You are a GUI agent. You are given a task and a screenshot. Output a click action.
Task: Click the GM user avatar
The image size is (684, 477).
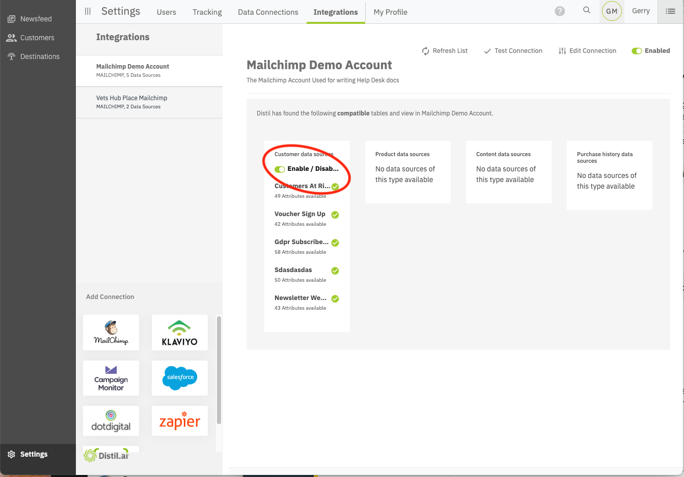click(x=612, y=11)
